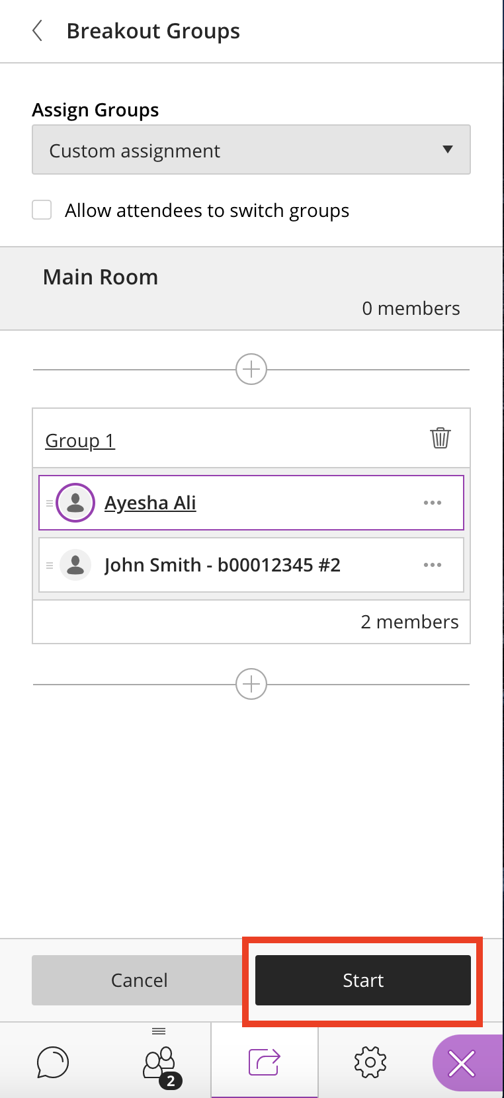Screen dimensions: 504x1098
Task: Go back using the Breakout Groups arrow
Action: (38, 30)
